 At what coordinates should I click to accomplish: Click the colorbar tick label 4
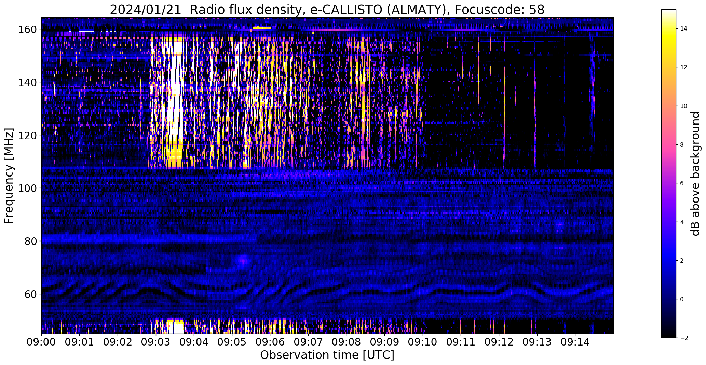[682, 222]
